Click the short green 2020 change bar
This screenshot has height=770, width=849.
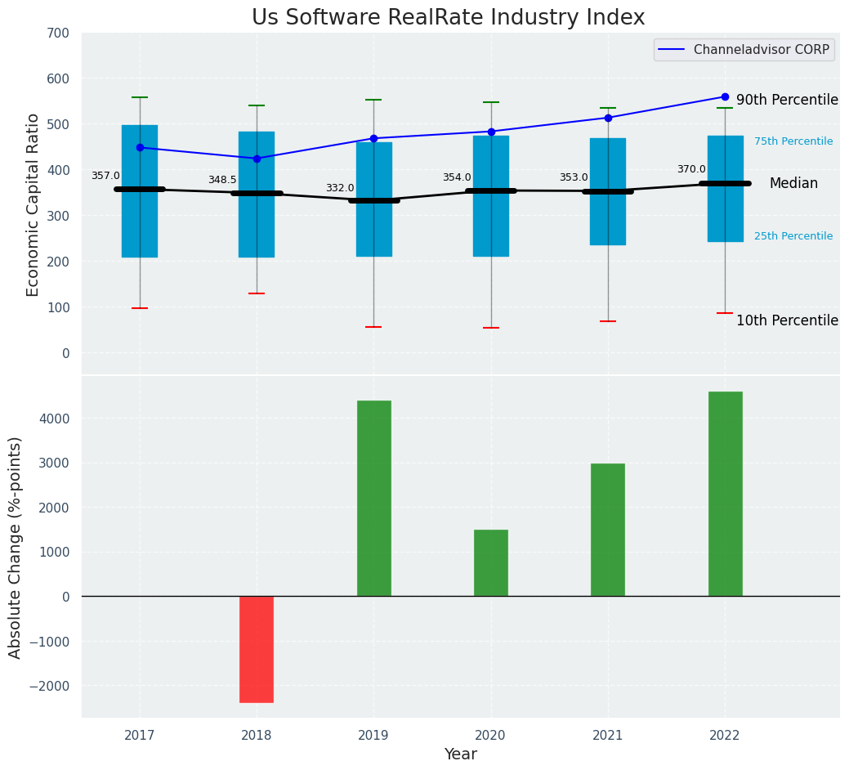491,562
